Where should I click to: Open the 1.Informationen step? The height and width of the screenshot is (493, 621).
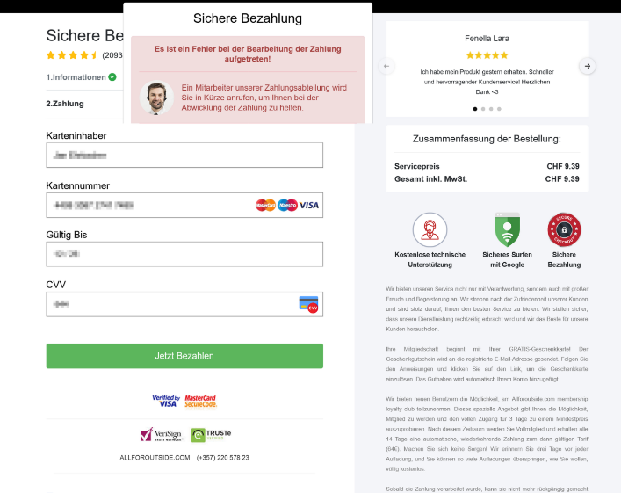(81, 77)
